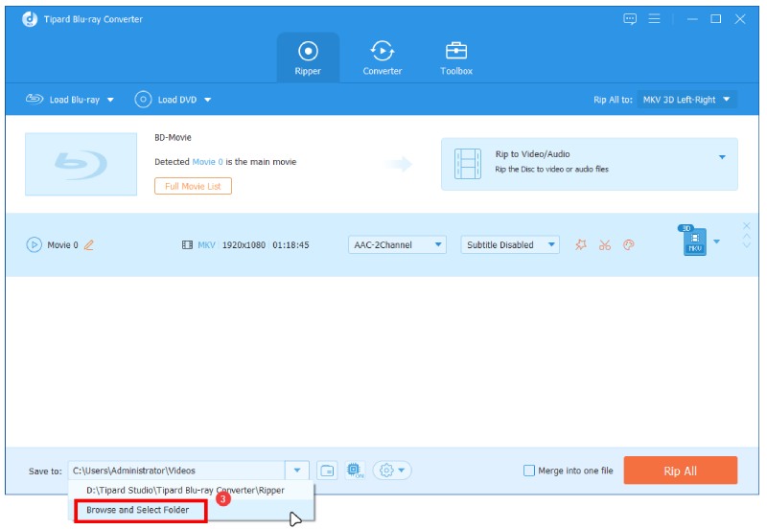Click the BD-Movie title text
767x529 pixels.
(x=173, y=137)
